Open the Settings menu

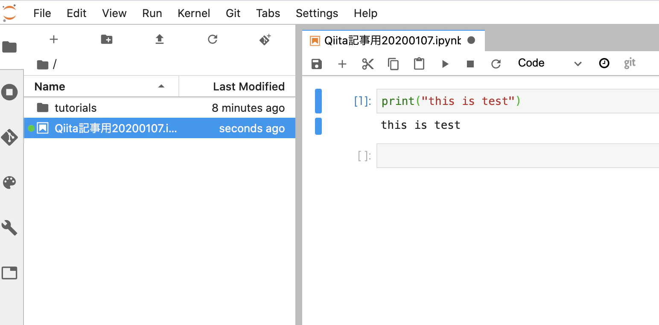point(317,13)
